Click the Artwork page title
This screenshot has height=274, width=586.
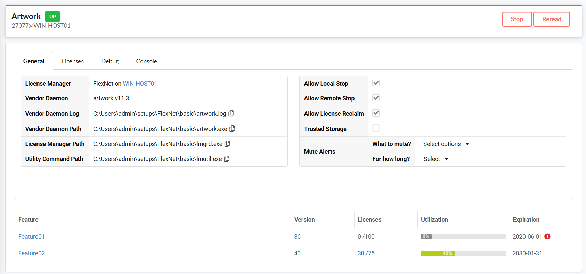(26, 16)
